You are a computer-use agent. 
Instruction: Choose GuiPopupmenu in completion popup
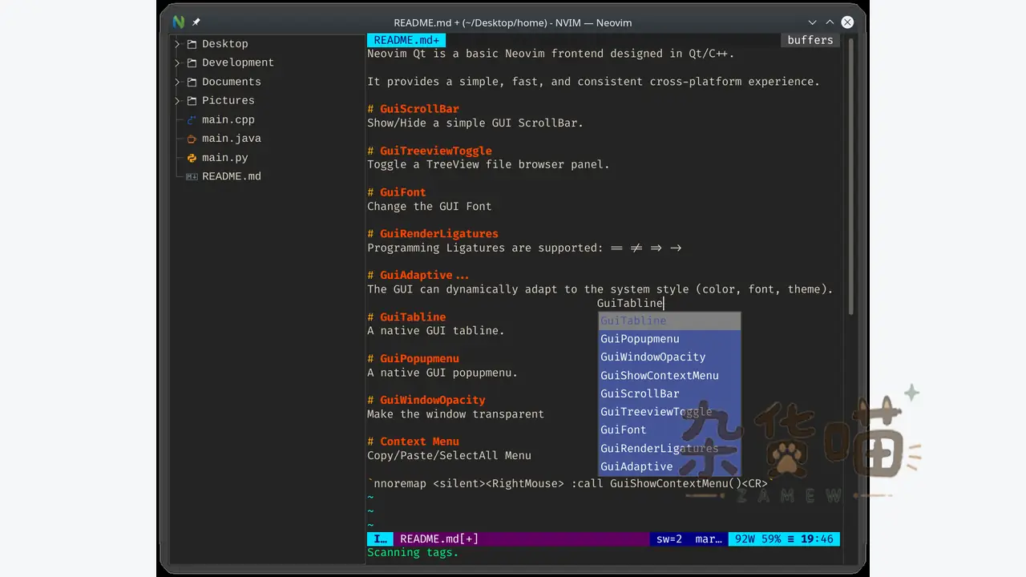[669, 339]
